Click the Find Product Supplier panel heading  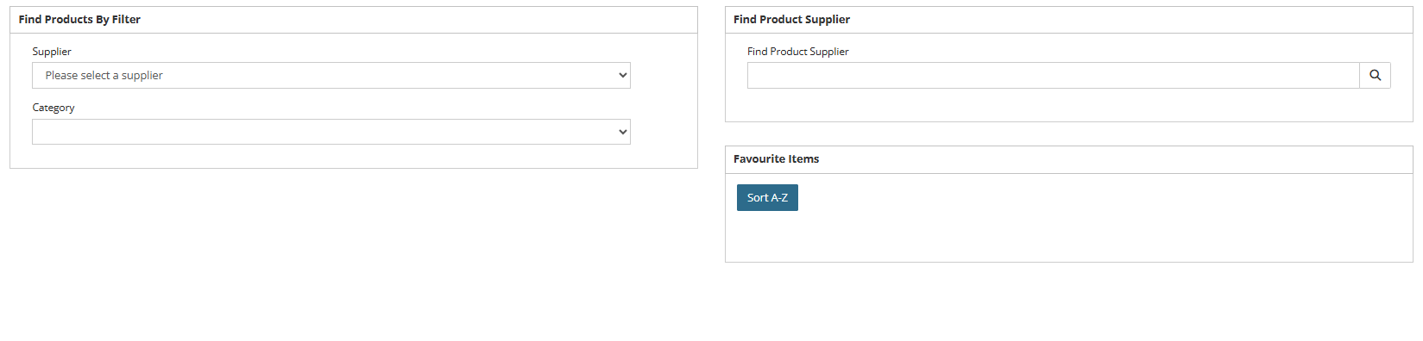(791, 19)
